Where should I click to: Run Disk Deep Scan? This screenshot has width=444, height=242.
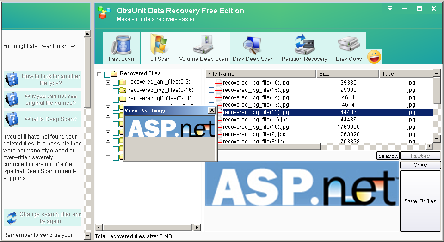[x=253, y=48]
